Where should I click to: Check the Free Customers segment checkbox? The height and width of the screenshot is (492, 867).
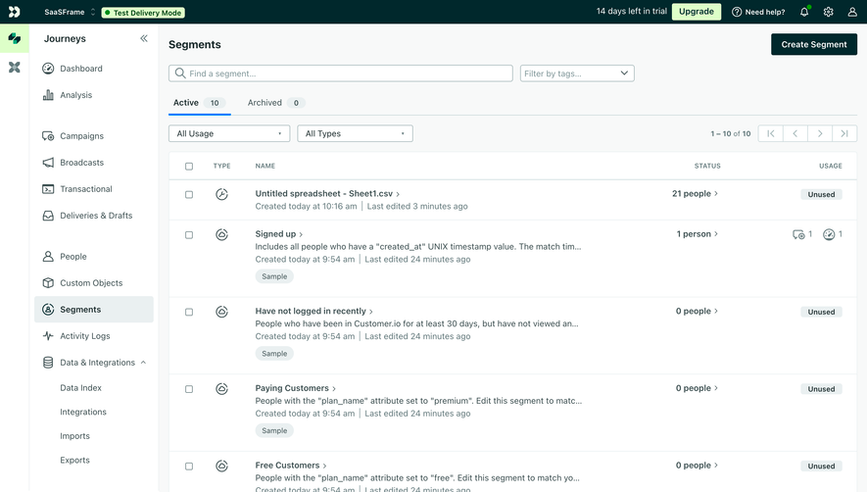(189, 467)
